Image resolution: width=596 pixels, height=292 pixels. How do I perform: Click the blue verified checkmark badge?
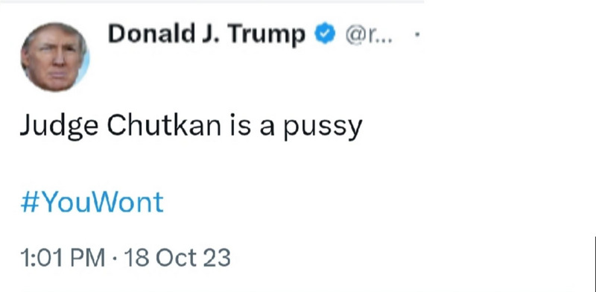(325, 34)
